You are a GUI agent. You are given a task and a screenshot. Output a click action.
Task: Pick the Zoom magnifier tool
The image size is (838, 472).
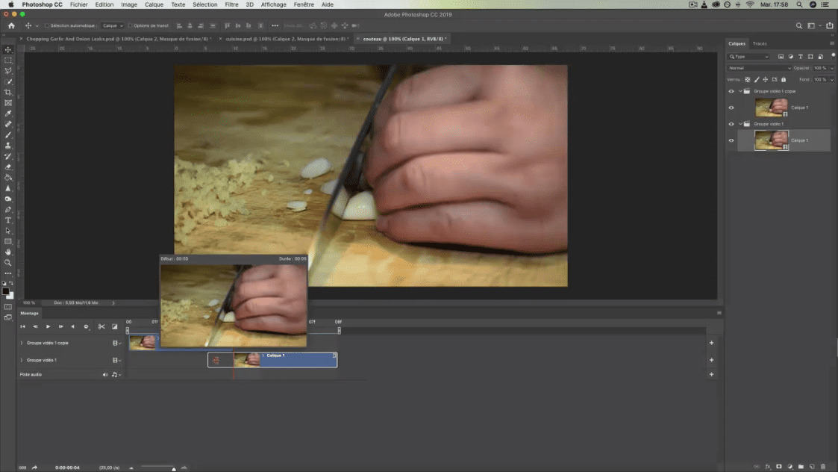click(8, 263)
